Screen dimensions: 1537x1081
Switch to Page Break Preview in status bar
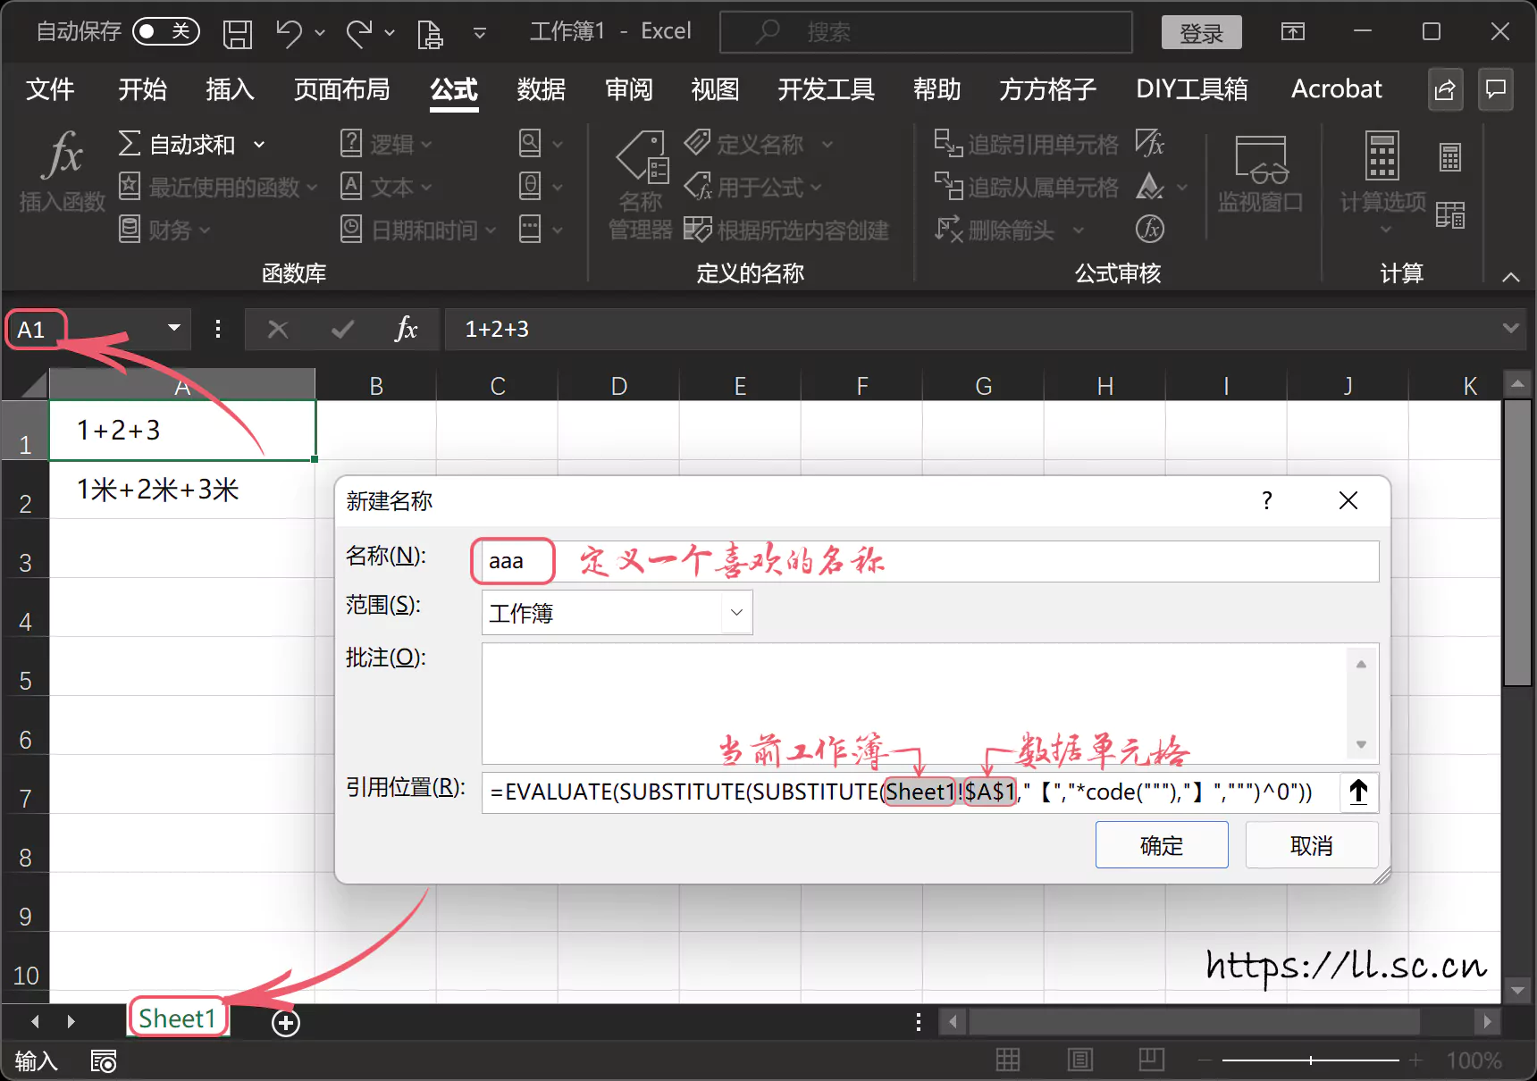1151,1060
